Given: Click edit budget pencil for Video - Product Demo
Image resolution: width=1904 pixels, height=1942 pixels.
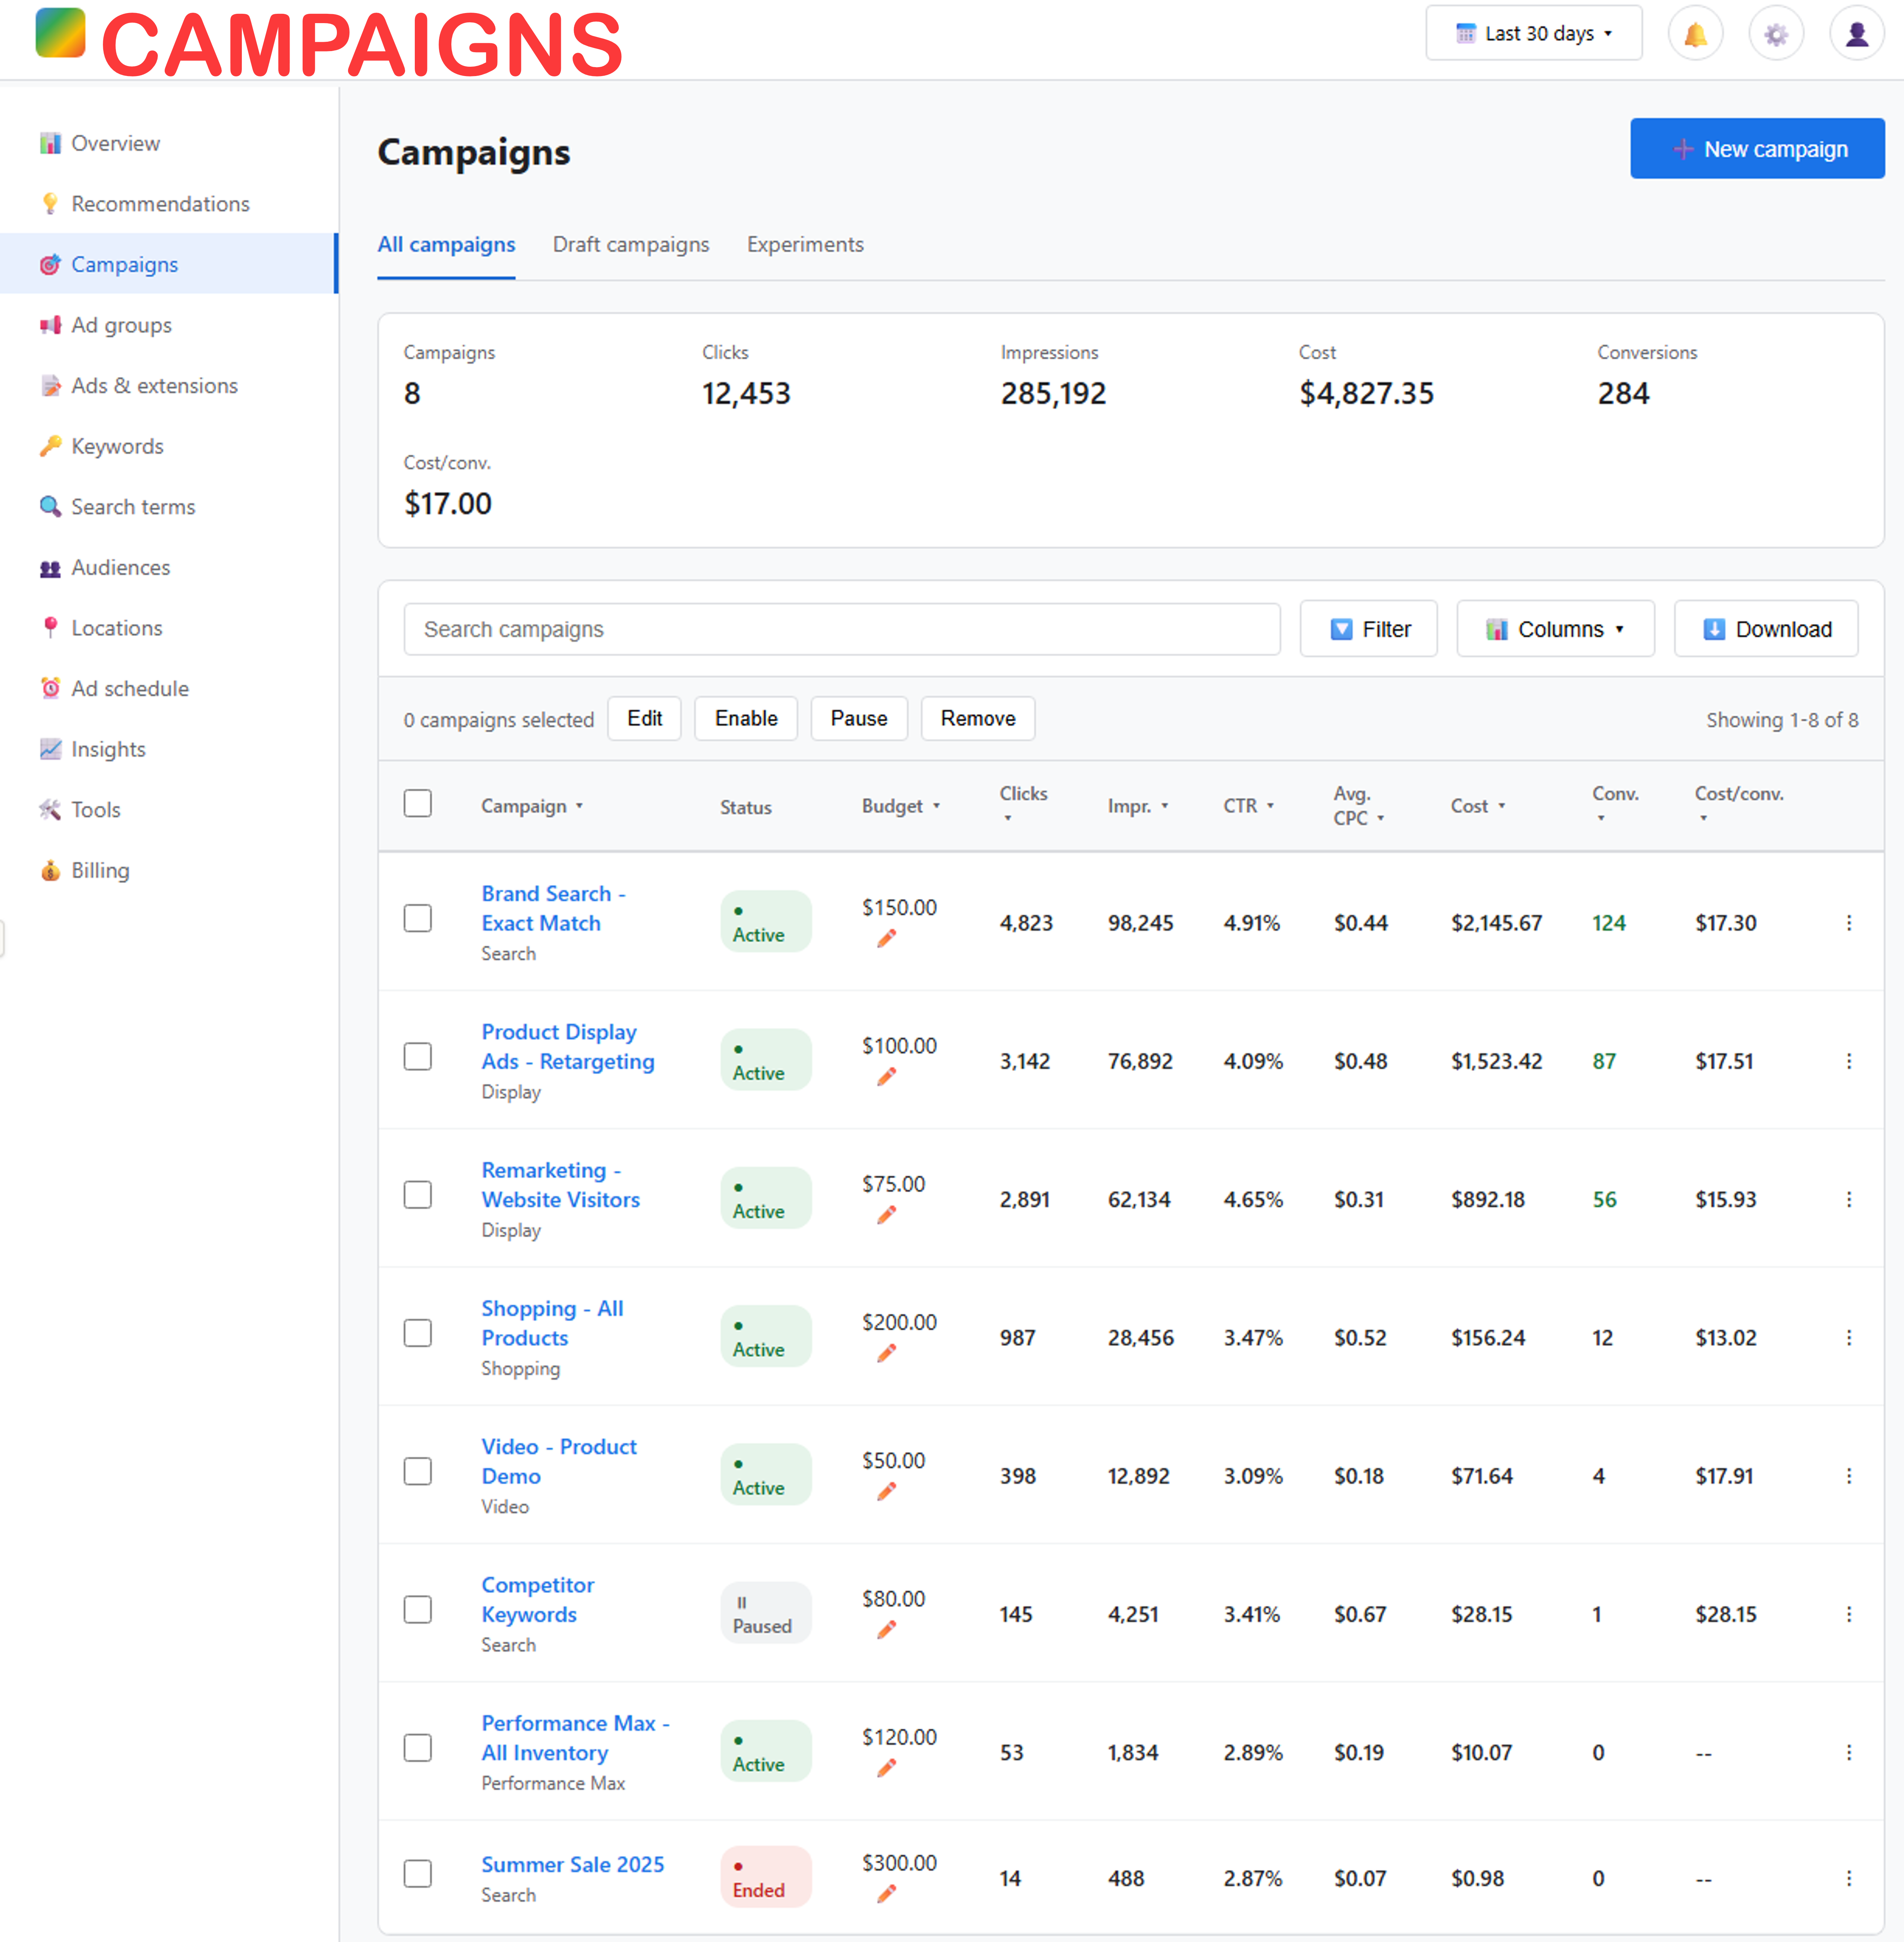Looking at the screenshot, I should point(886,1492).
